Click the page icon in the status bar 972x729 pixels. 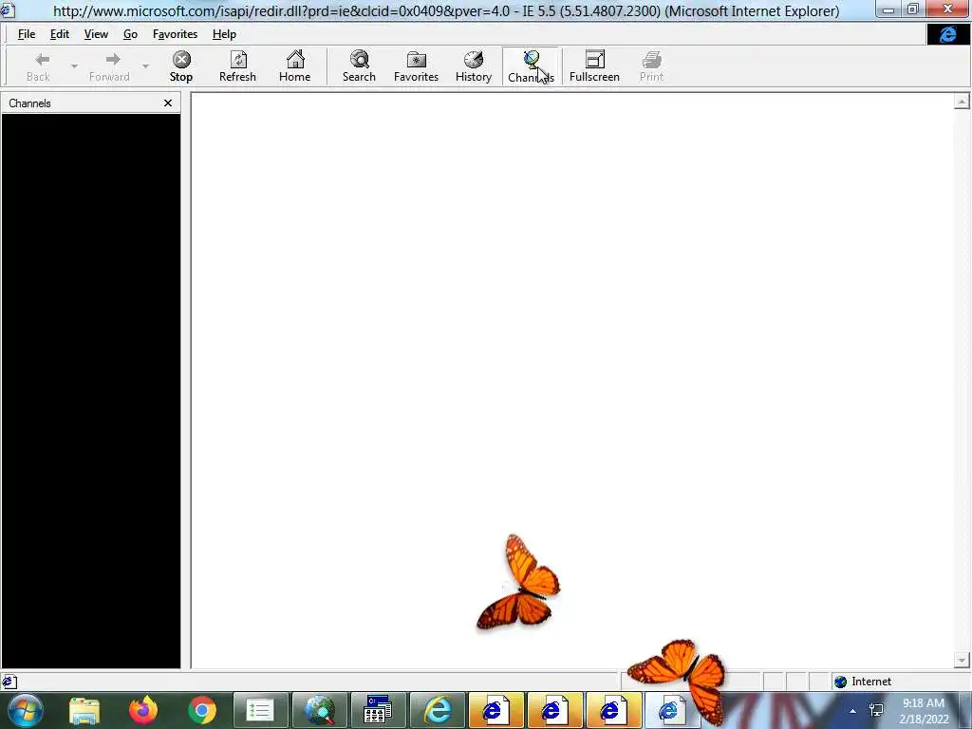tap(9, 682)
